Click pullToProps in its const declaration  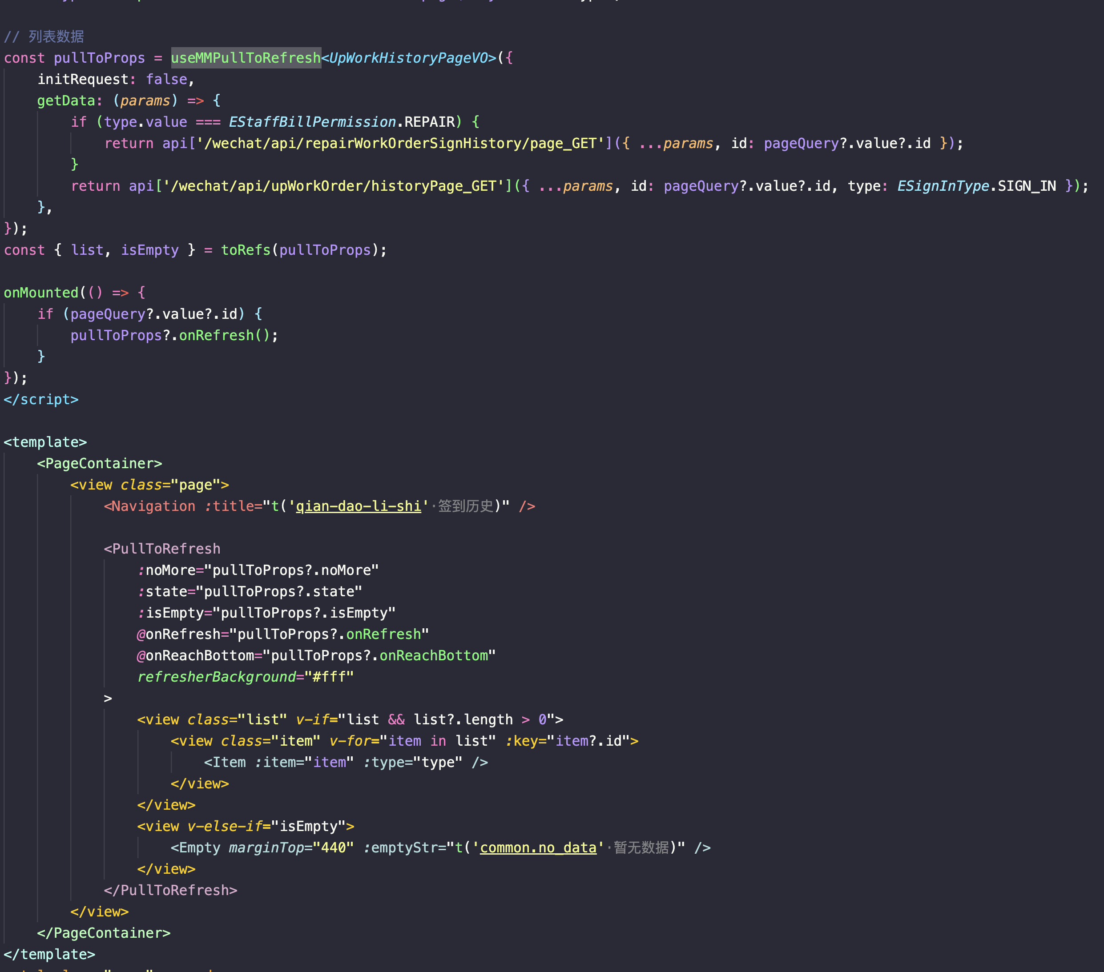100,58
